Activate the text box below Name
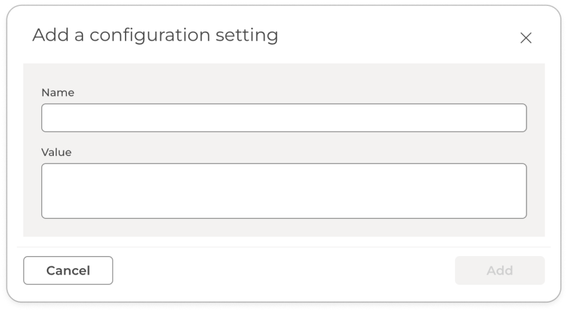The image size is (568, 311). 284,118
